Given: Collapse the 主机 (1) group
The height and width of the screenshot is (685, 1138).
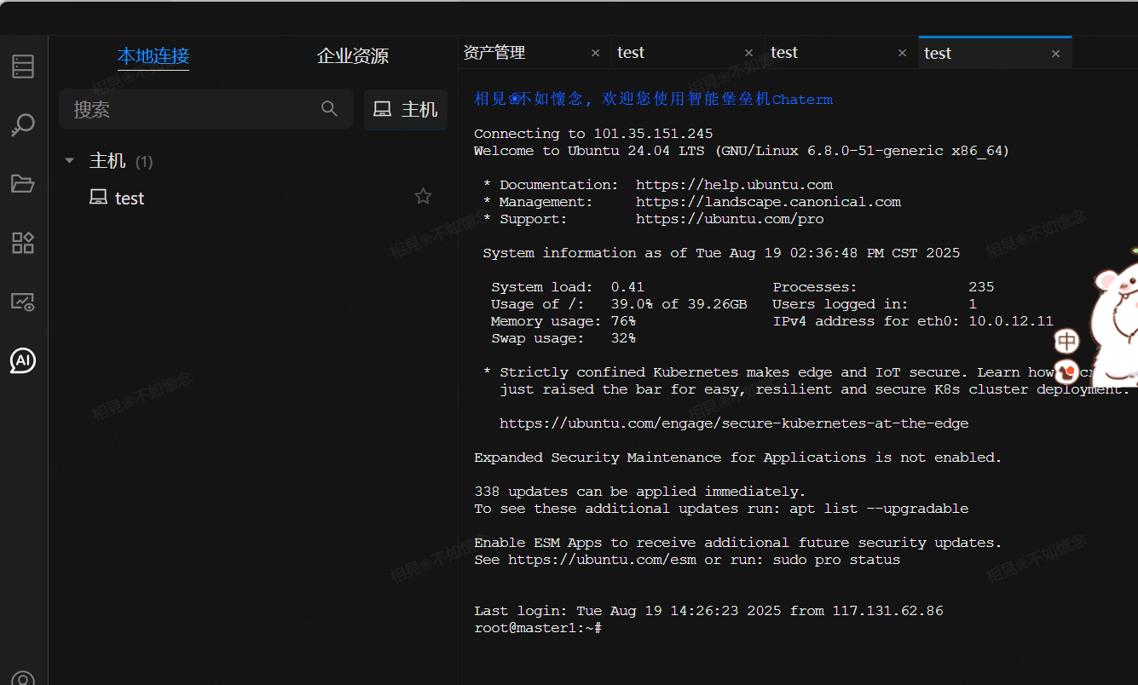Looking at the screenshot, I should [70, 161].
